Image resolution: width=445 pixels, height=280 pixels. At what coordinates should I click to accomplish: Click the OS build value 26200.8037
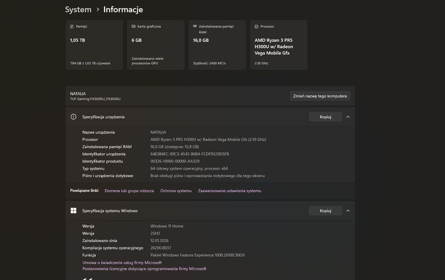(x=161, y=248)
